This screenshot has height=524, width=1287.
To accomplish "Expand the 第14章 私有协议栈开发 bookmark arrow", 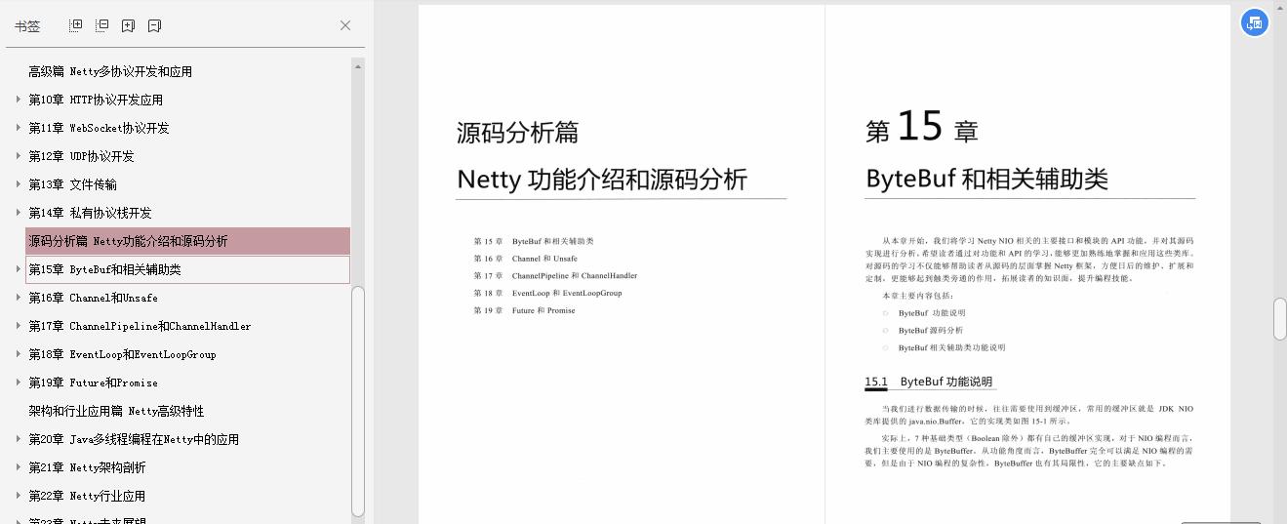I will click(x=19, y=213).
